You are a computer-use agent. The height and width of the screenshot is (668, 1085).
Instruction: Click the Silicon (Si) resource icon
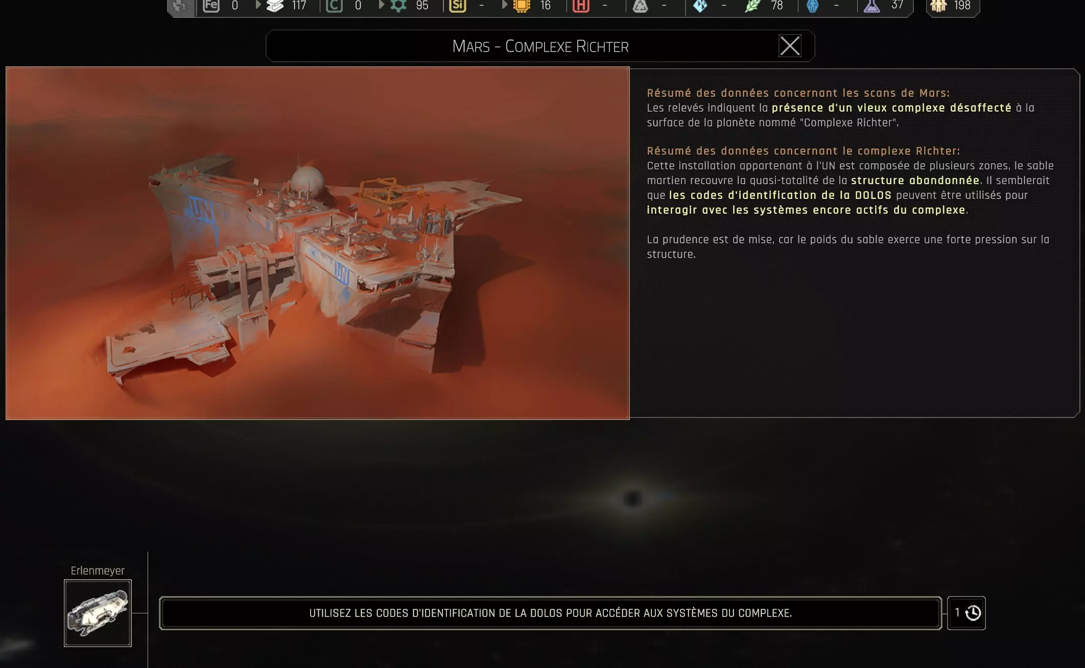[457, 6]
